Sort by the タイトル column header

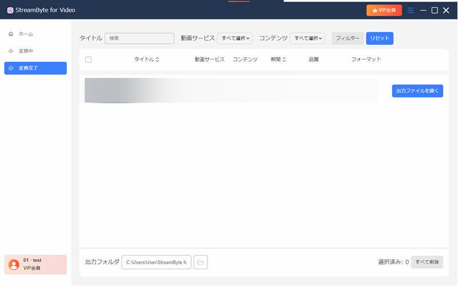pos(147,60)
